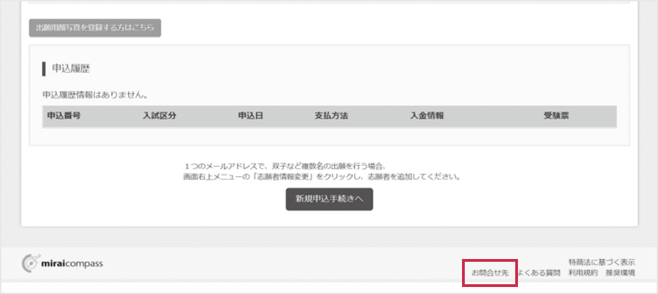Click the 申込履歴 section heading
The height and width of the screenshot is (294, 658).
coord(71,69)
